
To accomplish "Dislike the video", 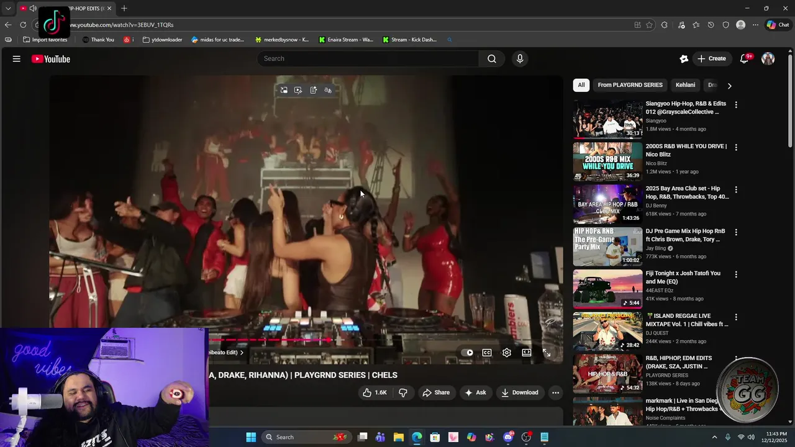I will 403,392.
